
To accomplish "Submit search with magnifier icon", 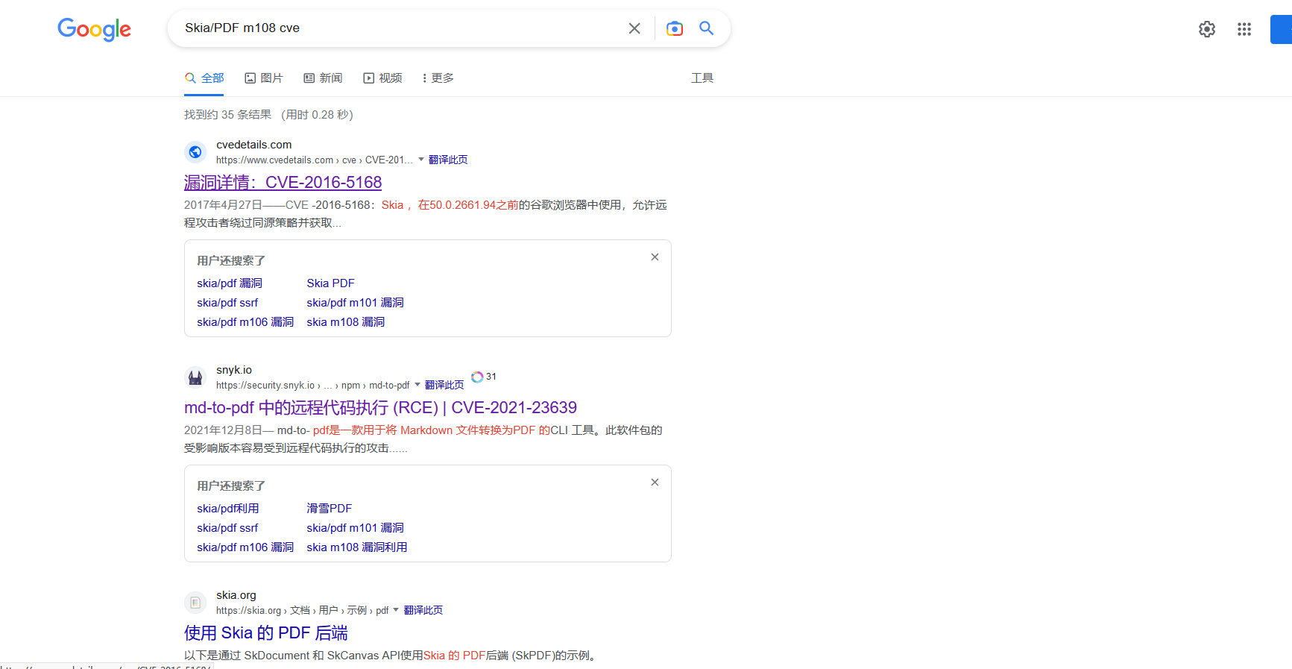I will tap(706, 28).
